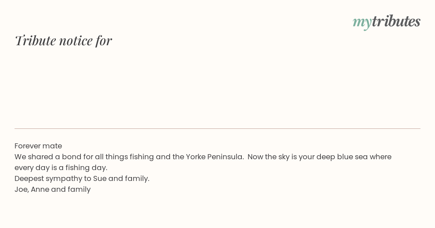Image resolution: width=435 pixels, height=228 pixels.
Task: Select the "Tribute notice for" heading
Action: coord(63,41)
